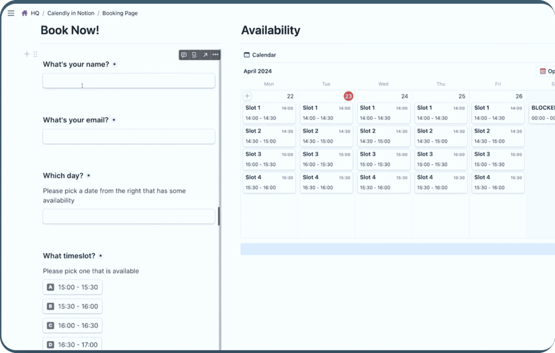Open Slot 4 card on Tuesday 23
555x353 pixels.
click(x=326, y=182)
